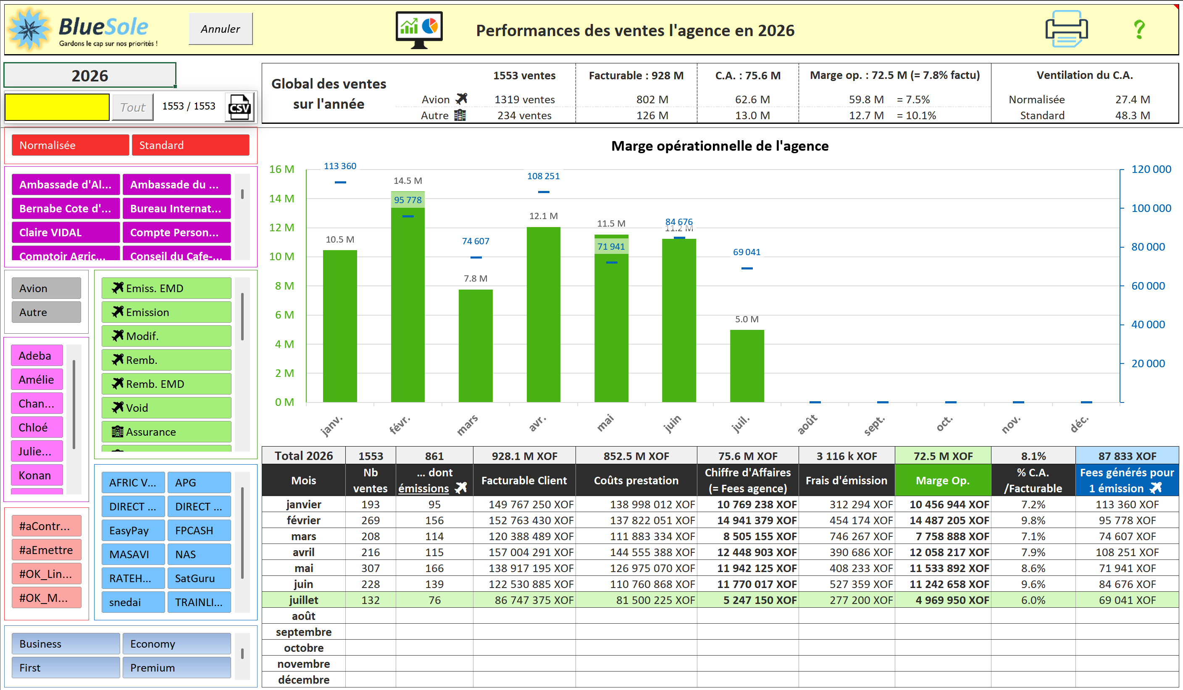The width and height of the screenshot is (1183, 690).
Task: Toggle the Standard slicer filter
Action: (x=191, y=145)
